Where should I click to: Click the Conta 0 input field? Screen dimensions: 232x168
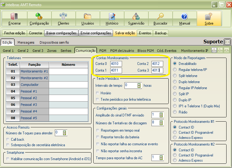click(x=116, y=64)
